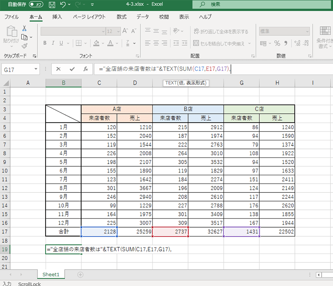The width and height of the screenshot is (333, 286).
Task: Click the Undo arrow icon
Action: [x=63, y=5]
